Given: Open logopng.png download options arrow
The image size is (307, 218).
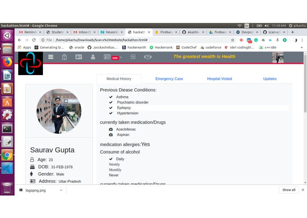Looking at the screenshot, I should [61, 190].
